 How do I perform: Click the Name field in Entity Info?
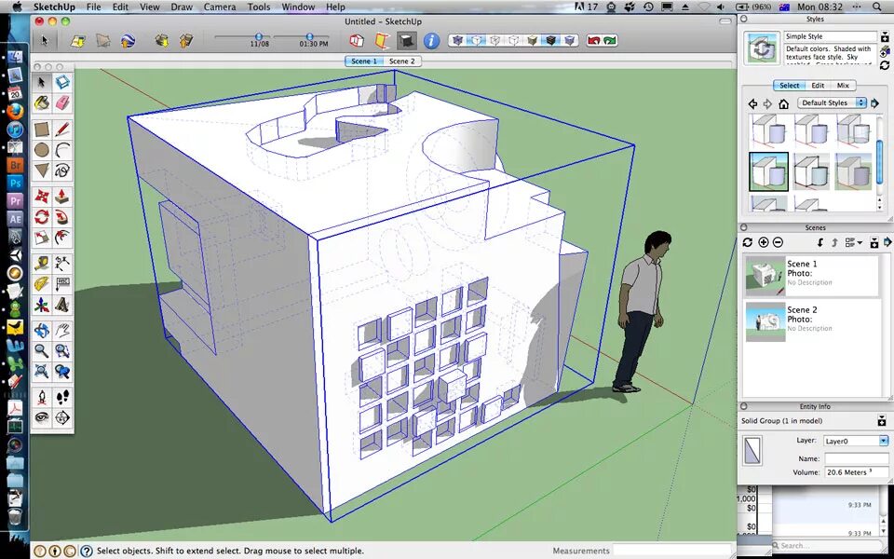857,458
